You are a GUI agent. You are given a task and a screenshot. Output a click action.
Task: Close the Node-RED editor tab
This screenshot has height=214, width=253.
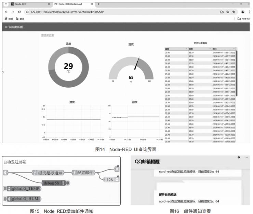click(x=49, y=4)
